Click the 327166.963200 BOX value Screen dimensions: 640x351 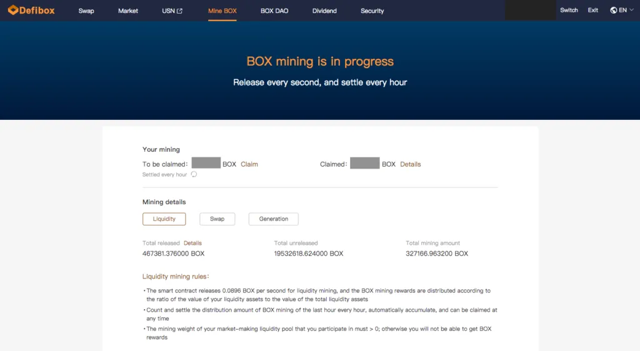pos(437,254)
